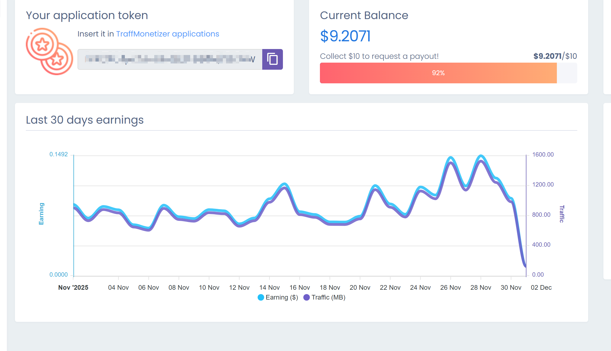Select the 26 Nov date axis label

coord(450,288)
